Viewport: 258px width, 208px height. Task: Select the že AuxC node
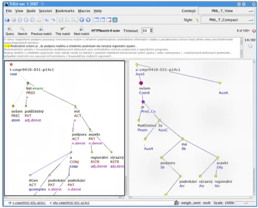tap(160, 120)
